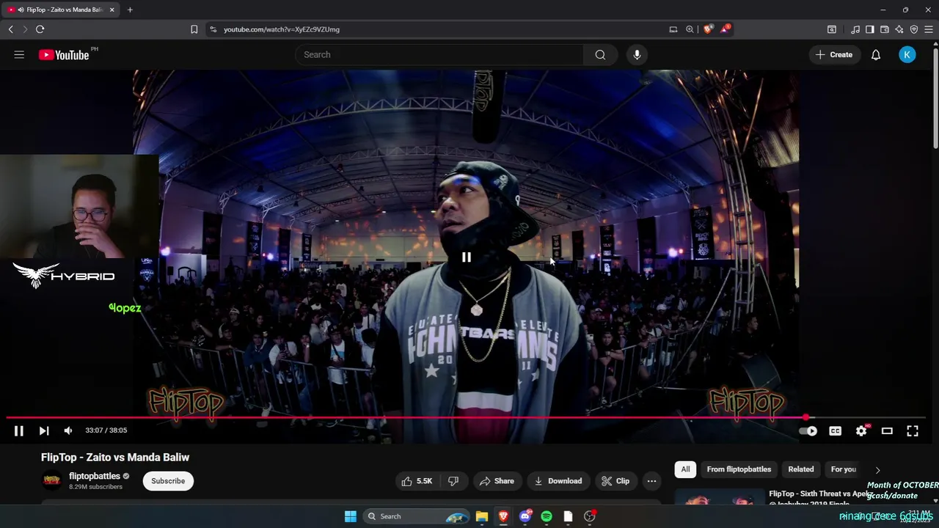Reload the page
This screenshot has width=939, height=528.
click(40, 29)
